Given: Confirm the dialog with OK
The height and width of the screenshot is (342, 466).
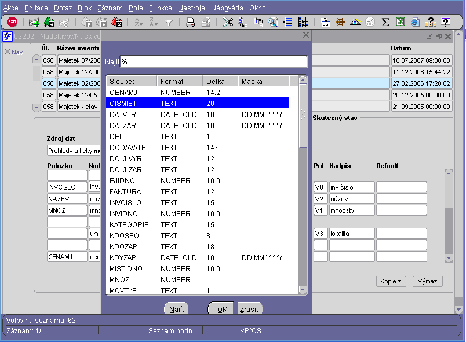Looking at the screenshot, I should [221, 309].
